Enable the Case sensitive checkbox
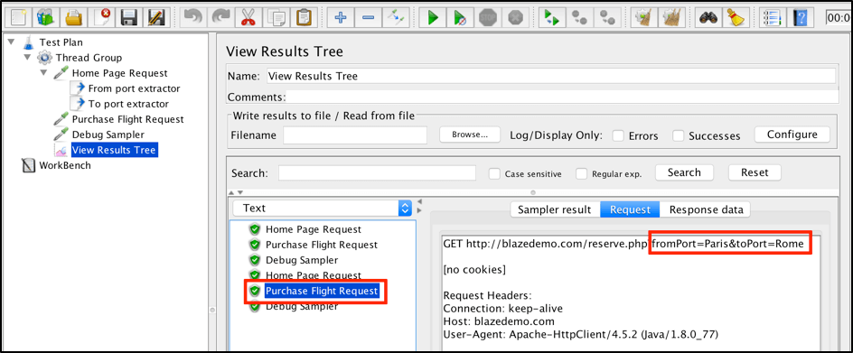Screen dimensions: 853x353 click(x=494, y=174)
